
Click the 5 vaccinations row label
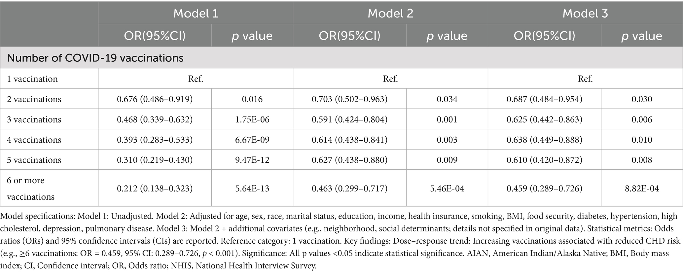(34, 160)
